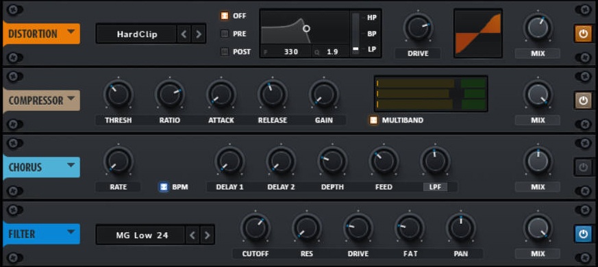The height and width of the screenshot is (267, 598).
Task: Click the compressor RATIO knob
Action: pos(170,94)
